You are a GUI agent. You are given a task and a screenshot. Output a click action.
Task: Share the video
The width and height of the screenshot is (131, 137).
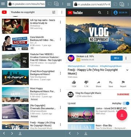point(99,84)
